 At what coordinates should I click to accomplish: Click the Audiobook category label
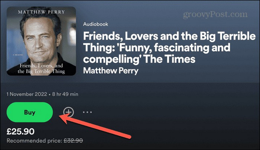(x=96, y=24)
